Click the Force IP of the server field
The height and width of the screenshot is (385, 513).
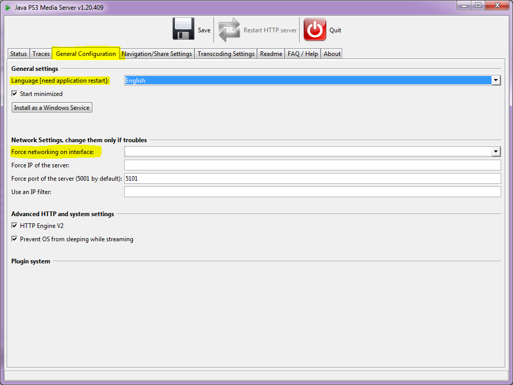pos(312,165)
